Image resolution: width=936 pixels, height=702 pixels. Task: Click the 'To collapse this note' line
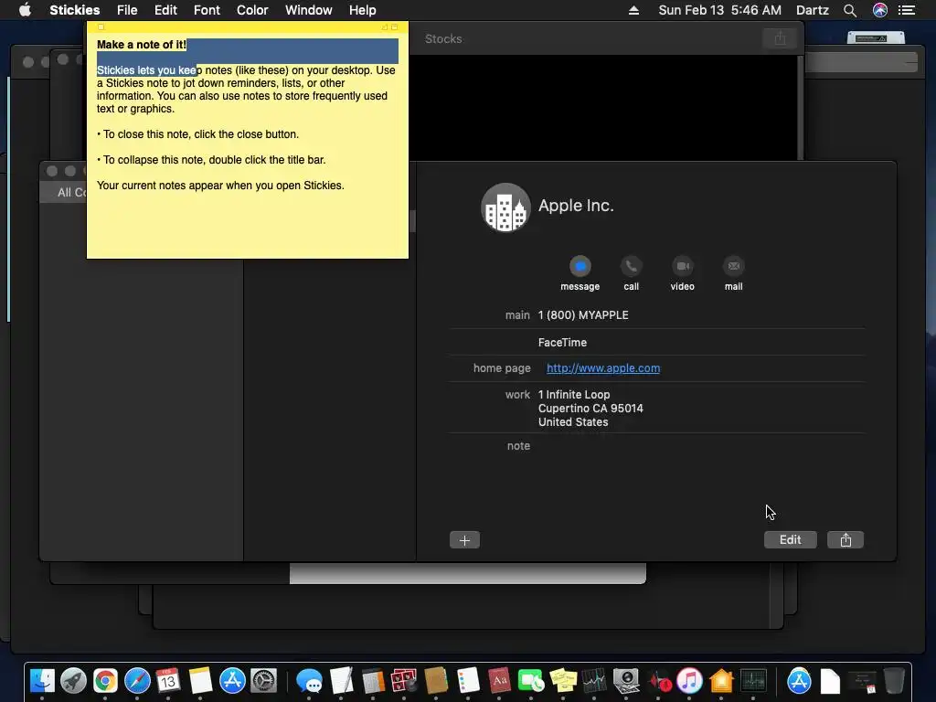(x=211, y=160)
